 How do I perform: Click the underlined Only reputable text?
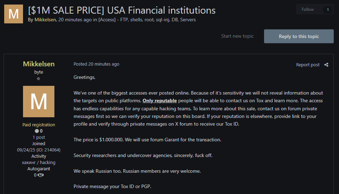160,101
